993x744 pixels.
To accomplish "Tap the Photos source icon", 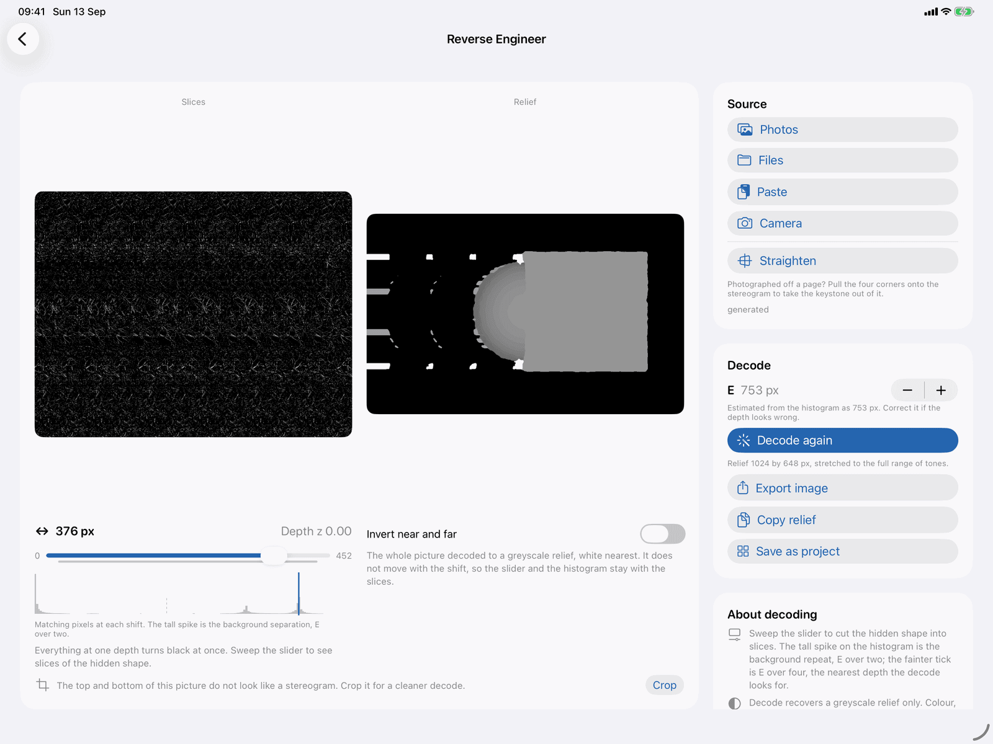I will click(x=745, y=130).
